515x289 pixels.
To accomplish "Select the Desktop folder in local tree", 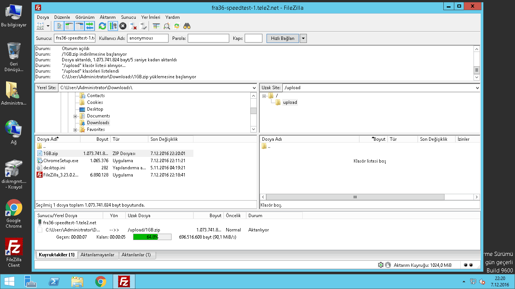I will point(95,109).
